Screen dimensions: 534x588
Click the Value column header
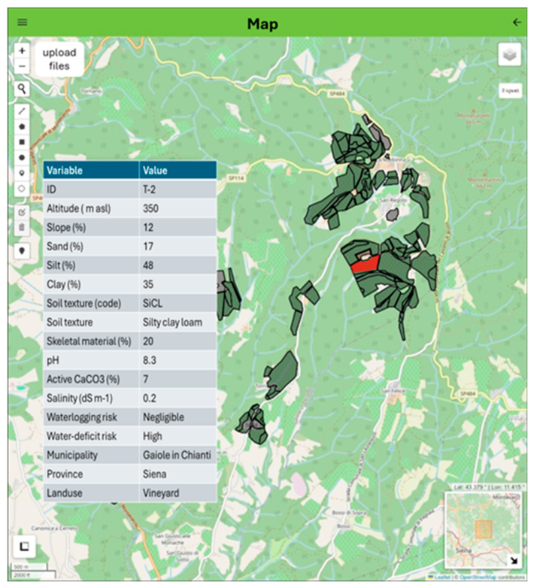click(177, 171)
